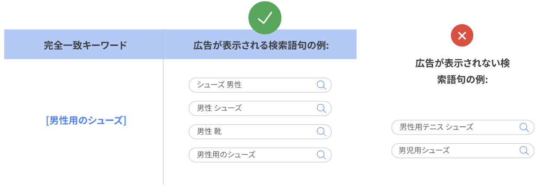Click magnifier icon in シューズ 男性 search box

[x=321, y=85]
